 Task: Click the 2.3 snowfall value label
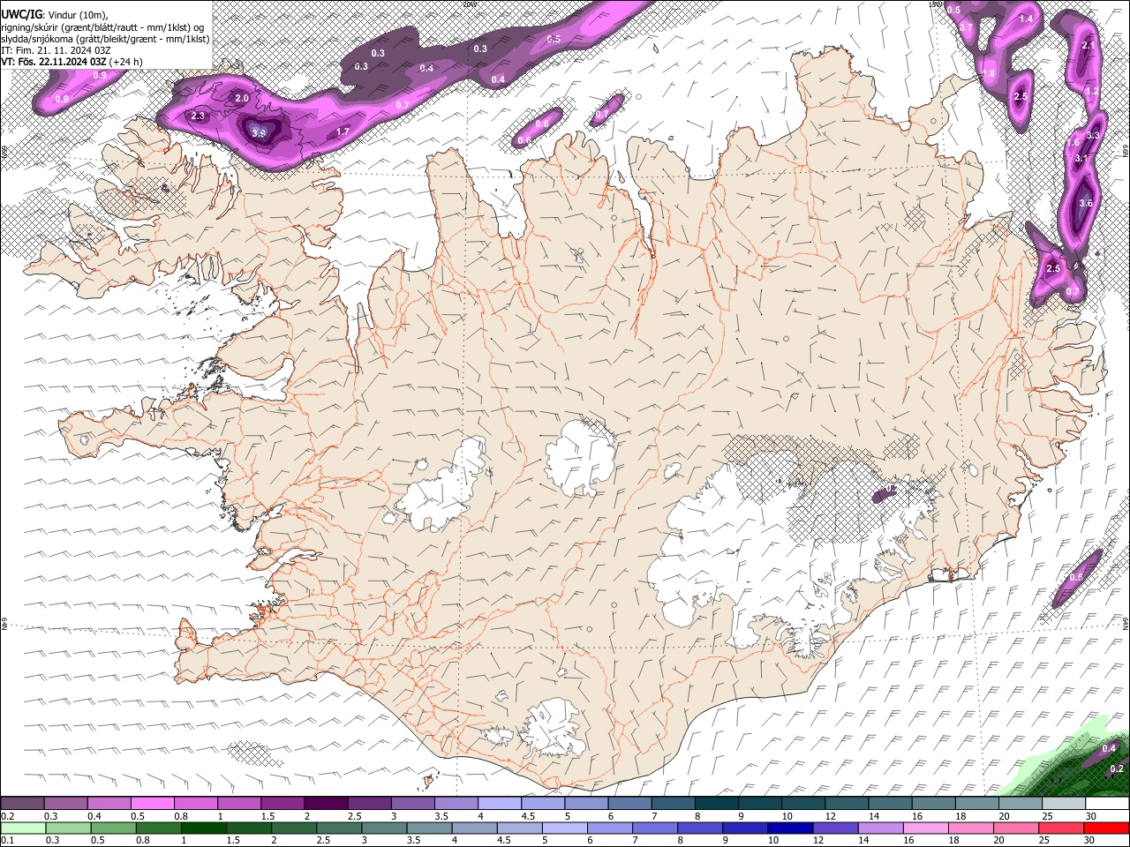198,116
